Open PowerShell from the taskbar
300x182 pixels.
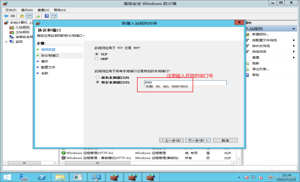(x=42, y=177)
